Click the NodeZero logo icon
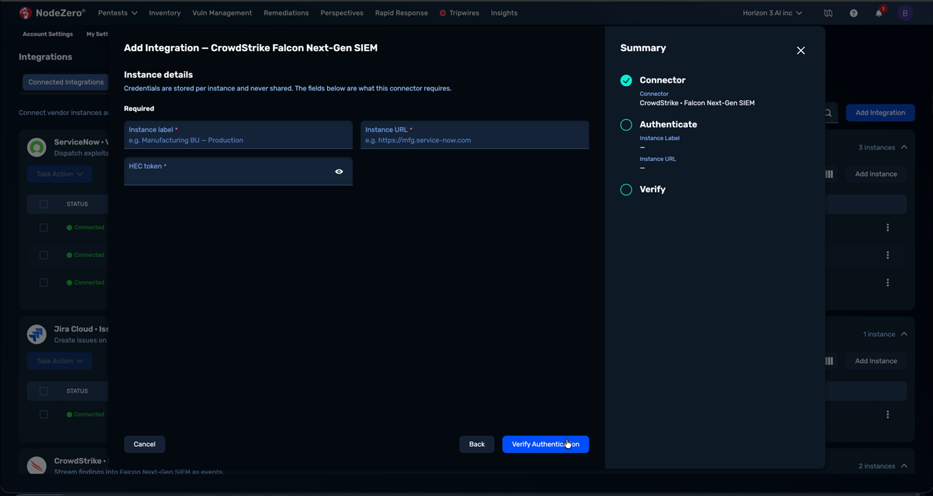 click(26, 12)
